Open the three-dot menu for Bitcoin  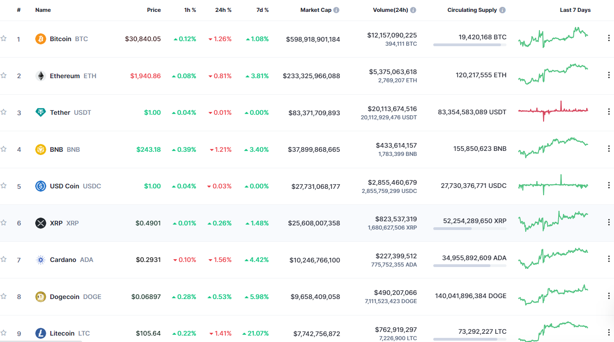(609, 37)
